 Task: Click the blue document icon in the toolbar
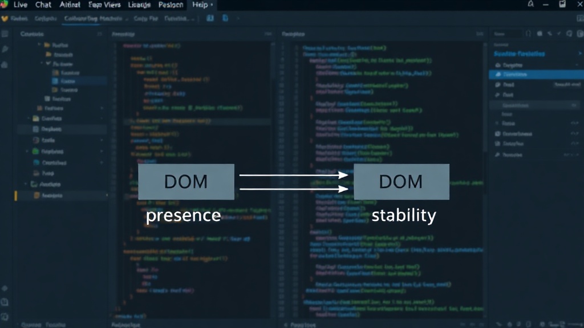225,18
